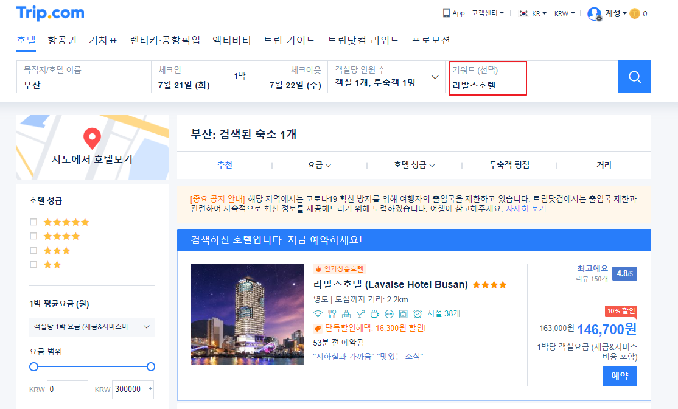Viewport: 678px width, 409px height.
Task: Click the 146,700원 discounted price
Action: click(607, 329)
